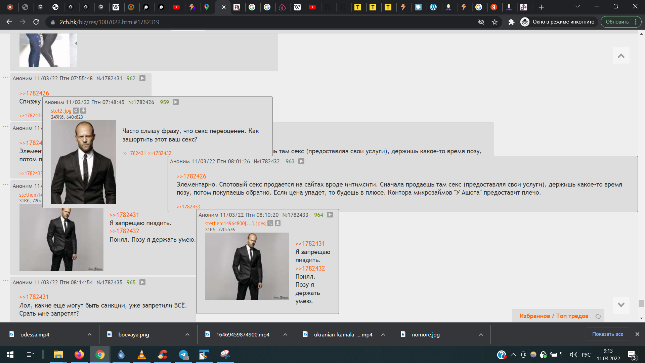645x363 pixels.
Task: Click the tracking protection eye icon
Action: point(481,22)
